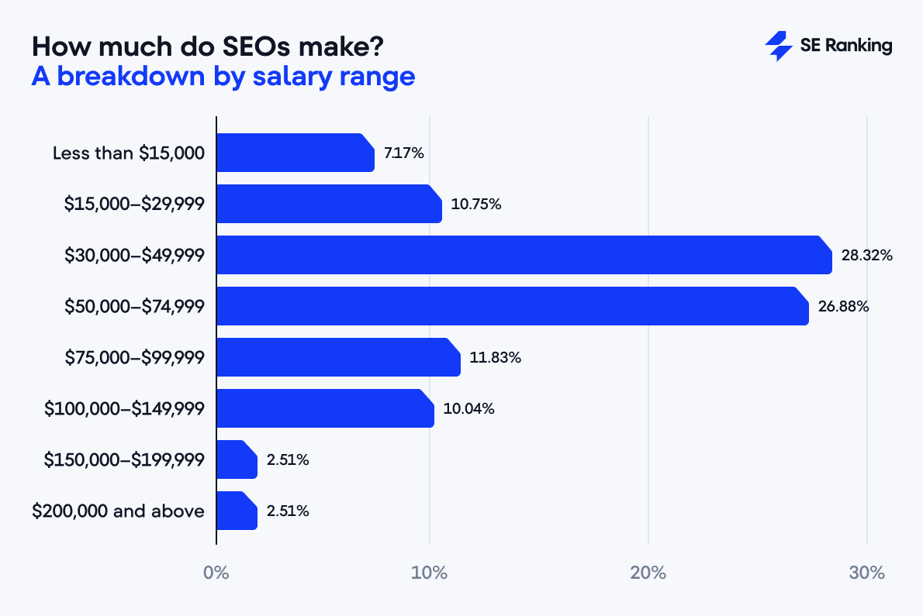The image size is (923, 616).
Task: Click the SE Ranking brand name text
Action: pos(845,46)
